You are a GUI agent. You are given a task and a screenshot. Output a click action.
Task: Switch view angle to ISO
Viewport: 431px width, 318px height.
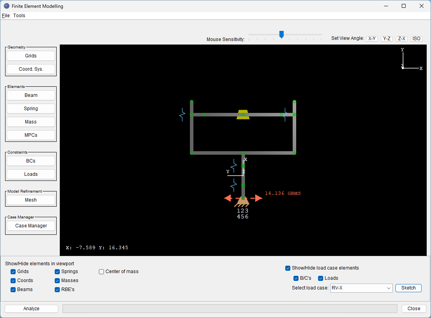coord(416,38)
